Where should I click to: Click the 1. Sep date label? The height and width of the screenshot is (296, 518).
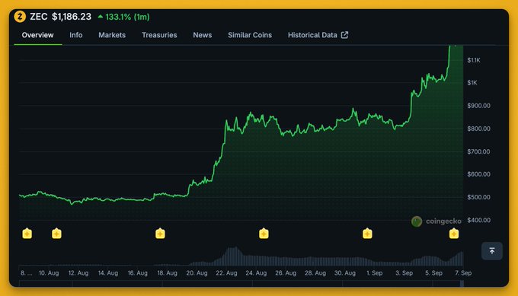(375, 273)
